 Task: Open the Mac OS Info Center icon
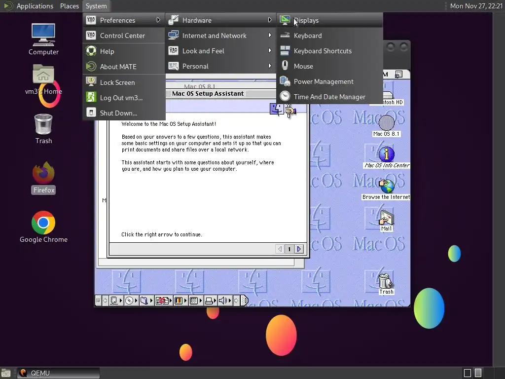click(387, 157)
